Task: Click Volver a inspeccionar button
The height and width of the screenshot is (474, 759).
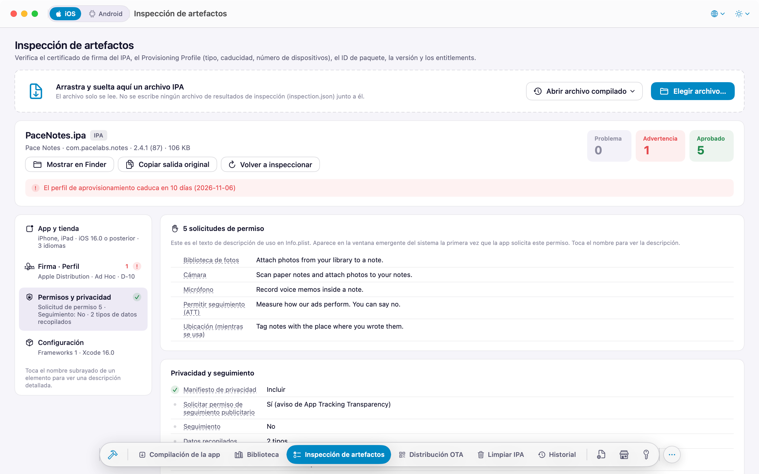Action: [x=270, y=164]
